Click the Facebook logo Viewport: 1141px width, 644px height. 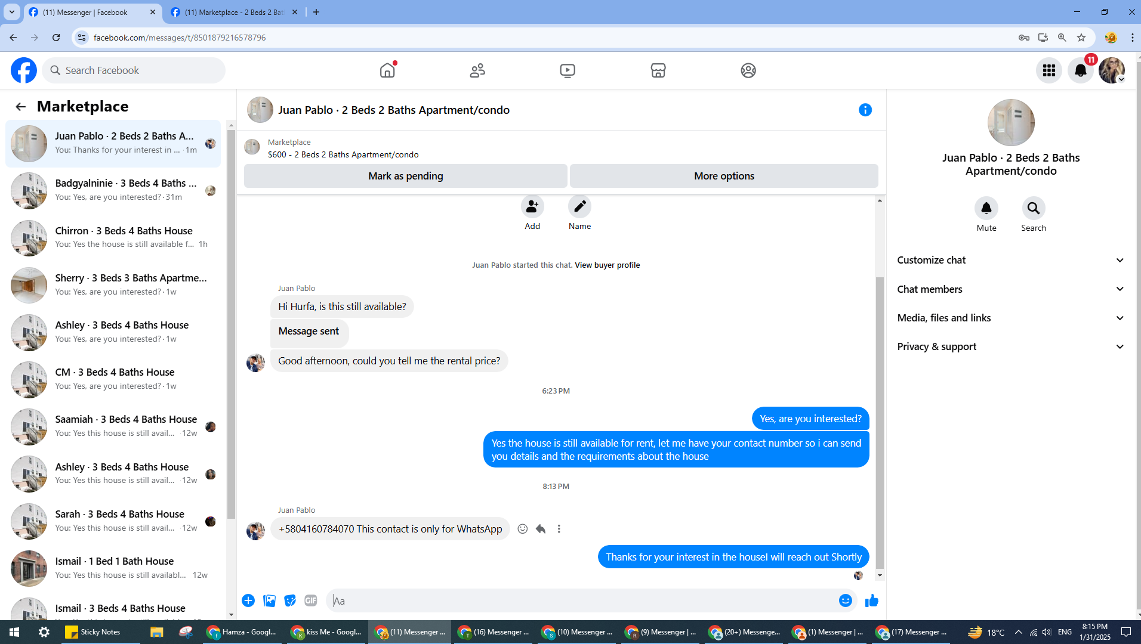point(24,70)
